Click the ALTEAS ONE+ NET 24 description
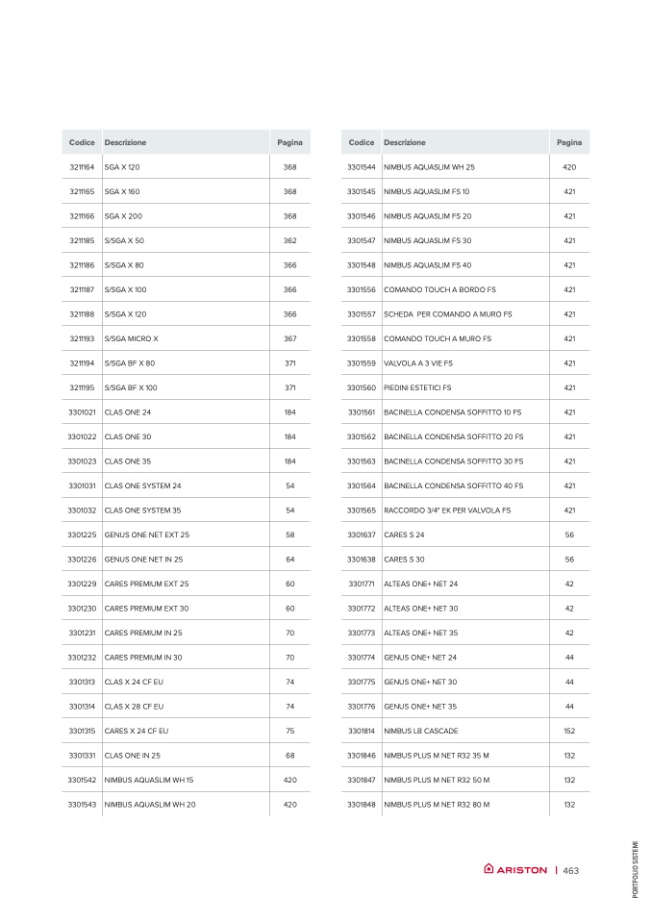 click(420, 584)
